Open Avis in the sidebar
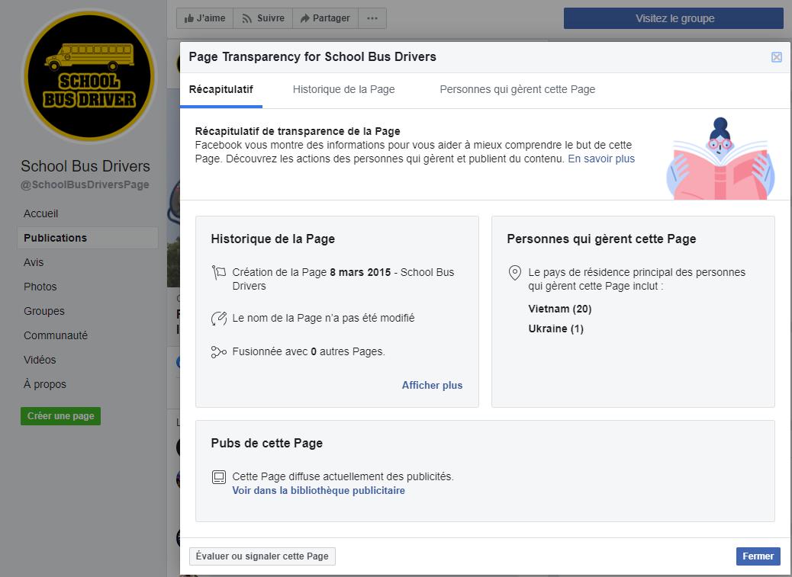The width and height of the screenshot is (792, 577). 34,262
